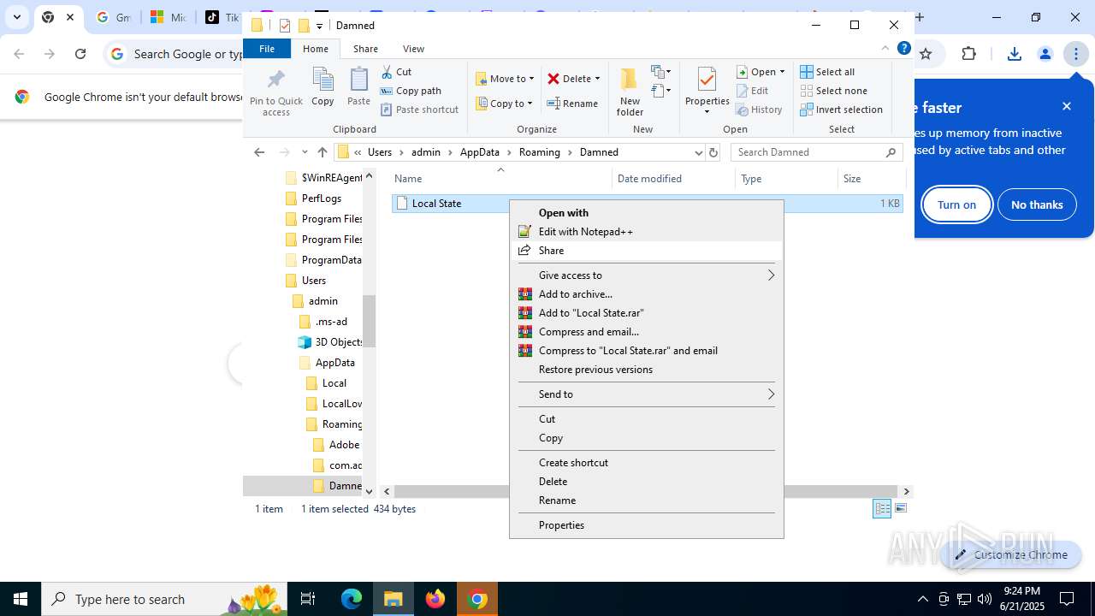The image size is (1095, 616).
Task: Open the New item dropdown icon
Action: tap(661, 72)
